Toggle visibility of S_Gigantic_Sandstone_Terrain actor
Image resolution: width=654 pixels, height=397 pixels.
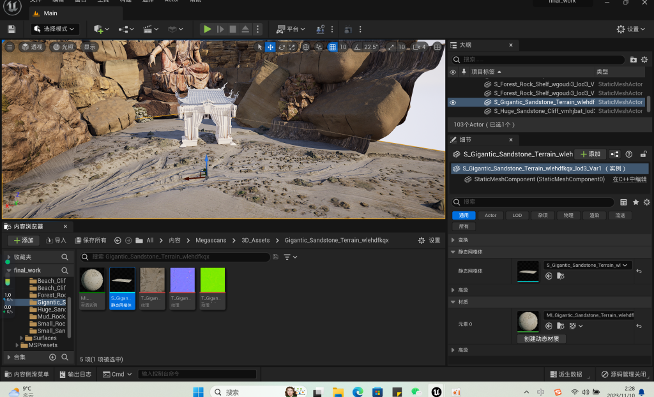453,102
